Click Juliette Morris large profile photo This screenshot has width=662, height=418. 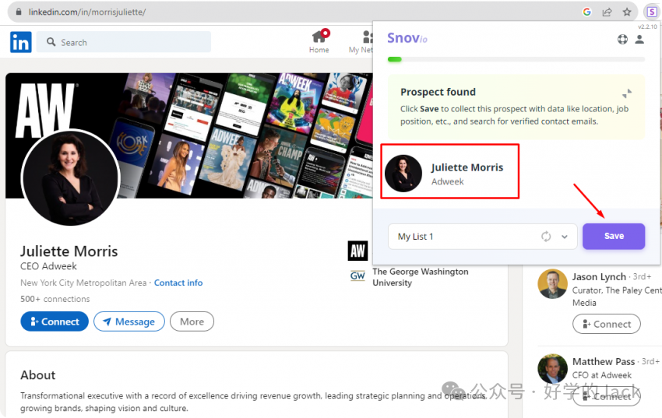pos(71,177)
